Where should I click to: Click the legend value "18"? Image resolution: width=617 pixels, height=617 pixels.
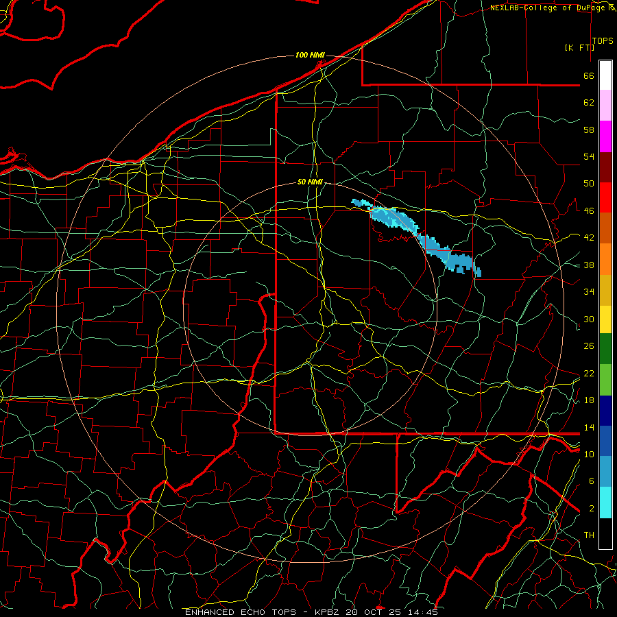tap(589, 400)
